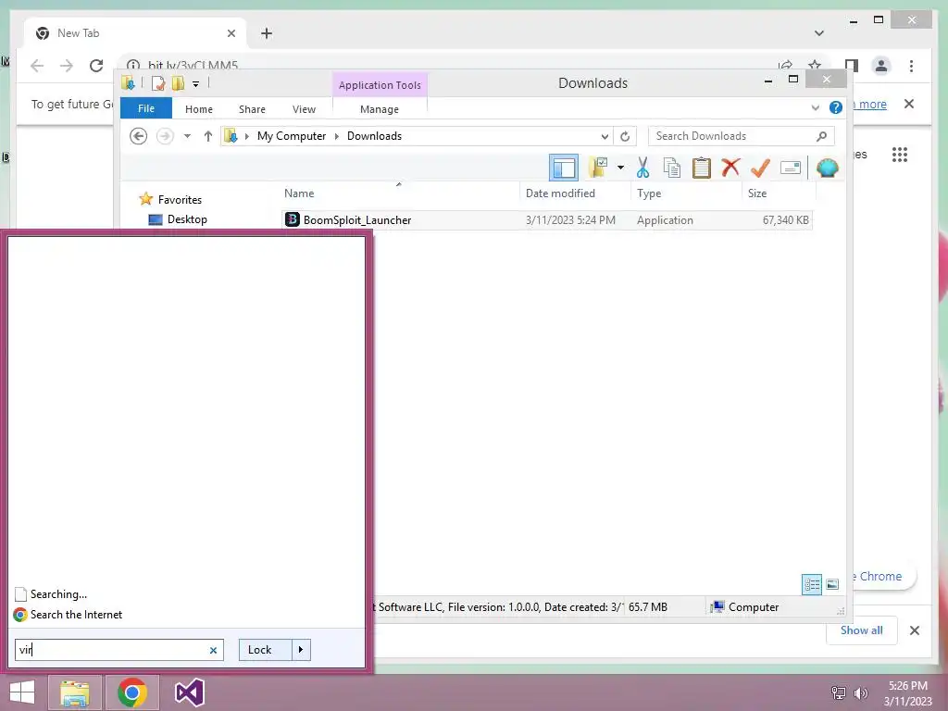The height and width of the screenshot is (711, 948).
Task: Click the shell globe icon in toolbar
Action: [827, 168]
